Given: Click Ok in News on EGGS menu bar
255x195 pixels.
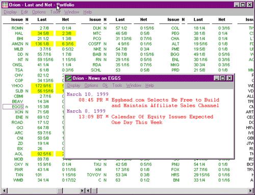Looking at the screenshot, I should pos(105,85).
